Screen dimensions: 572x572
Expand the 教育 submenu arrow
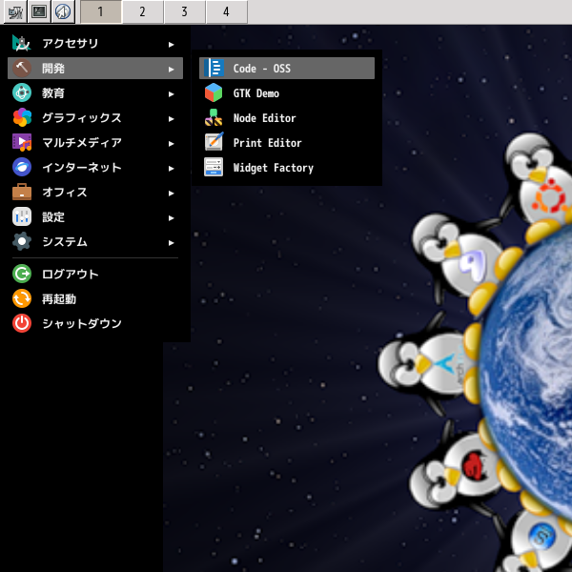coord(171,94)
